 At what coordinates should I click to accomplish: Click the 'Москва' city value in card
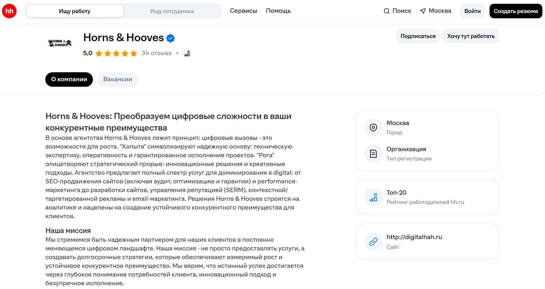398,123
